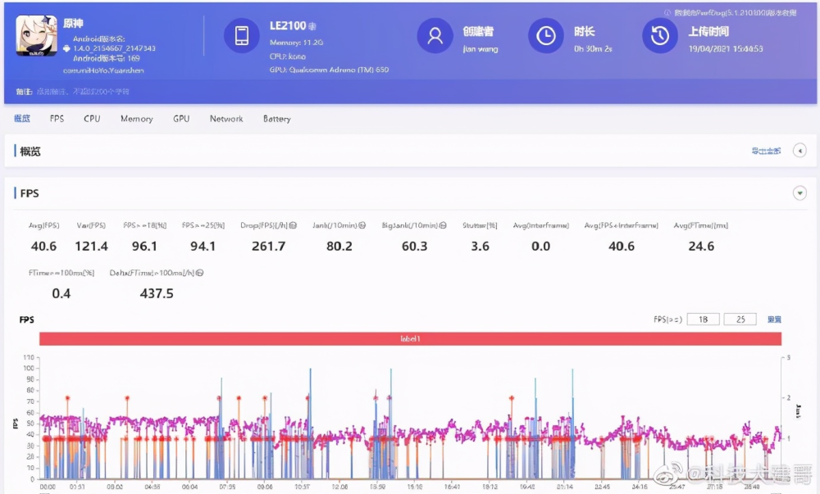This screenshot has height=494, width=820.
Task: Click the upload timestamp 19/04/2021
Action: [x=726, y=48]
